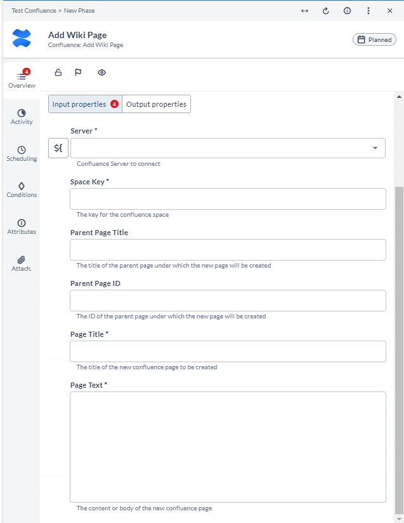The width and height of the screenshot is (404, 523).
Task: Click the Server dropdown arrow
Action: point(375,148)
